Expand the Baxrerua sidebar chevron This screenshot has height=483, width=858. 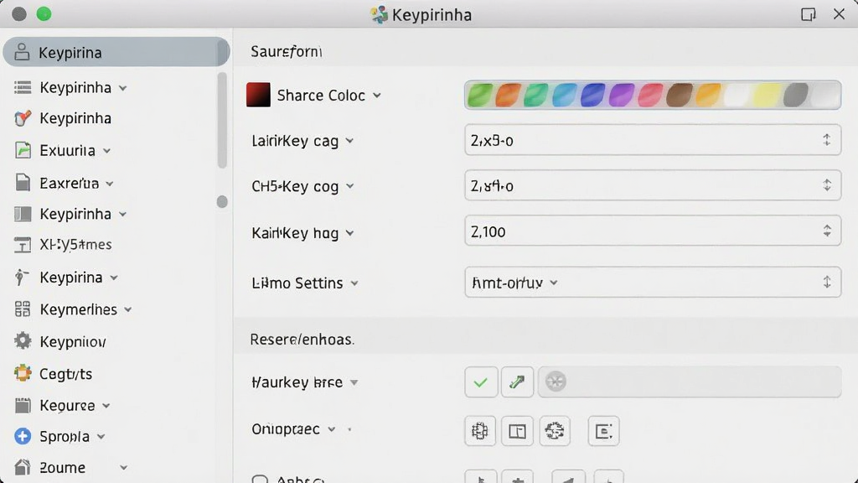[110, 184]
